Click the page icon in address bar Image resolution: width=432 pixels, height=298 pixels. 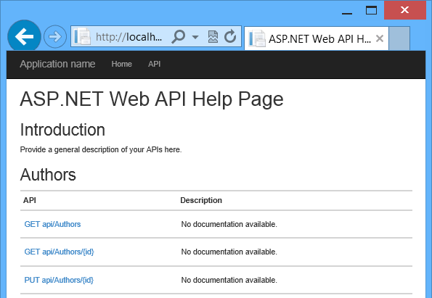(x=82, y=36)
